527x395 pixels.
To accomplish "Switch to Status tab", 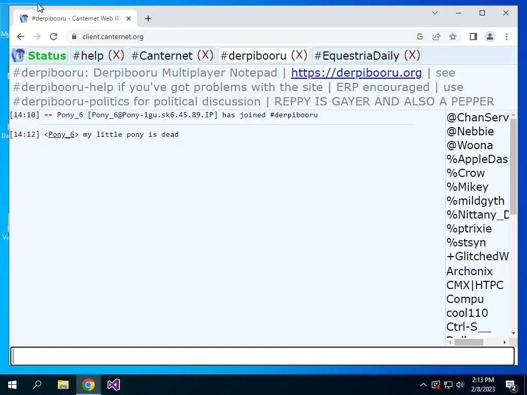I will tap(47, 56).
